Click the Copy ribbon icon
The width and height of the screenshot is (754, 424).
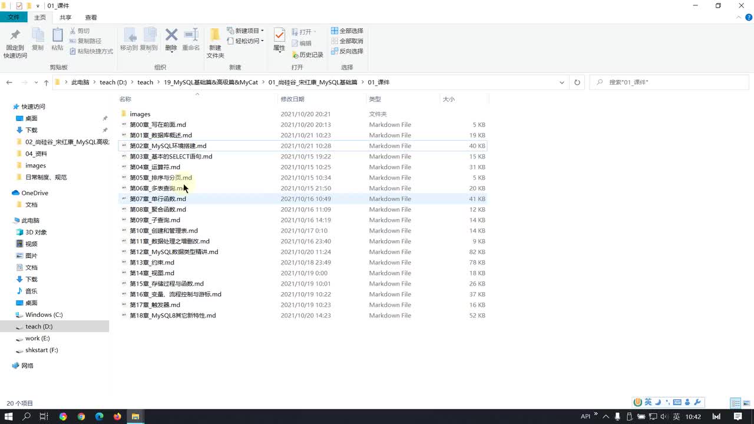click(38, 39)
